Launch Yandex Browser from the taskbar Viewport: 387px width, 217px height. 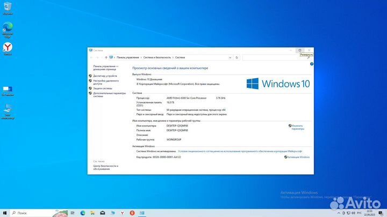123,213
